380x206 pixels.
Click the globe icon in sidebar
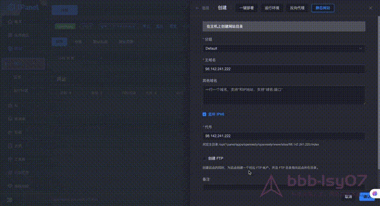coord(10,48)
